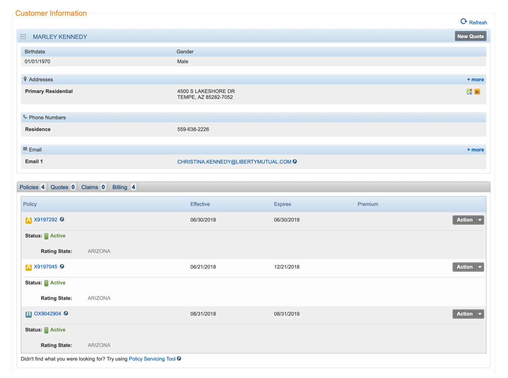
Task: Open address in Google Maps icon
Action: [469, 92]
